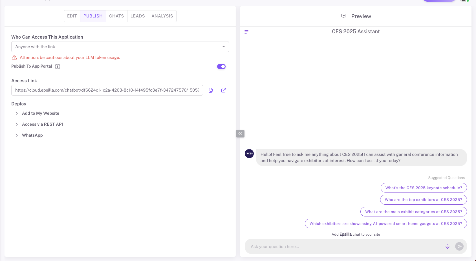Viewport: 476px width, 261px height.
Task: Click the info icon beside Publish To App Portal
Action: coord(58,67)
